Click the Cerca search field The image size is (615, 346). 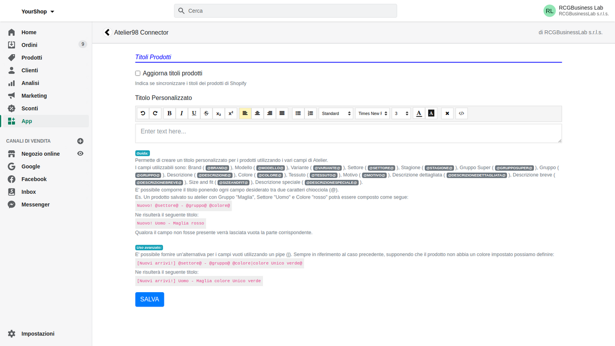point(285,11)
